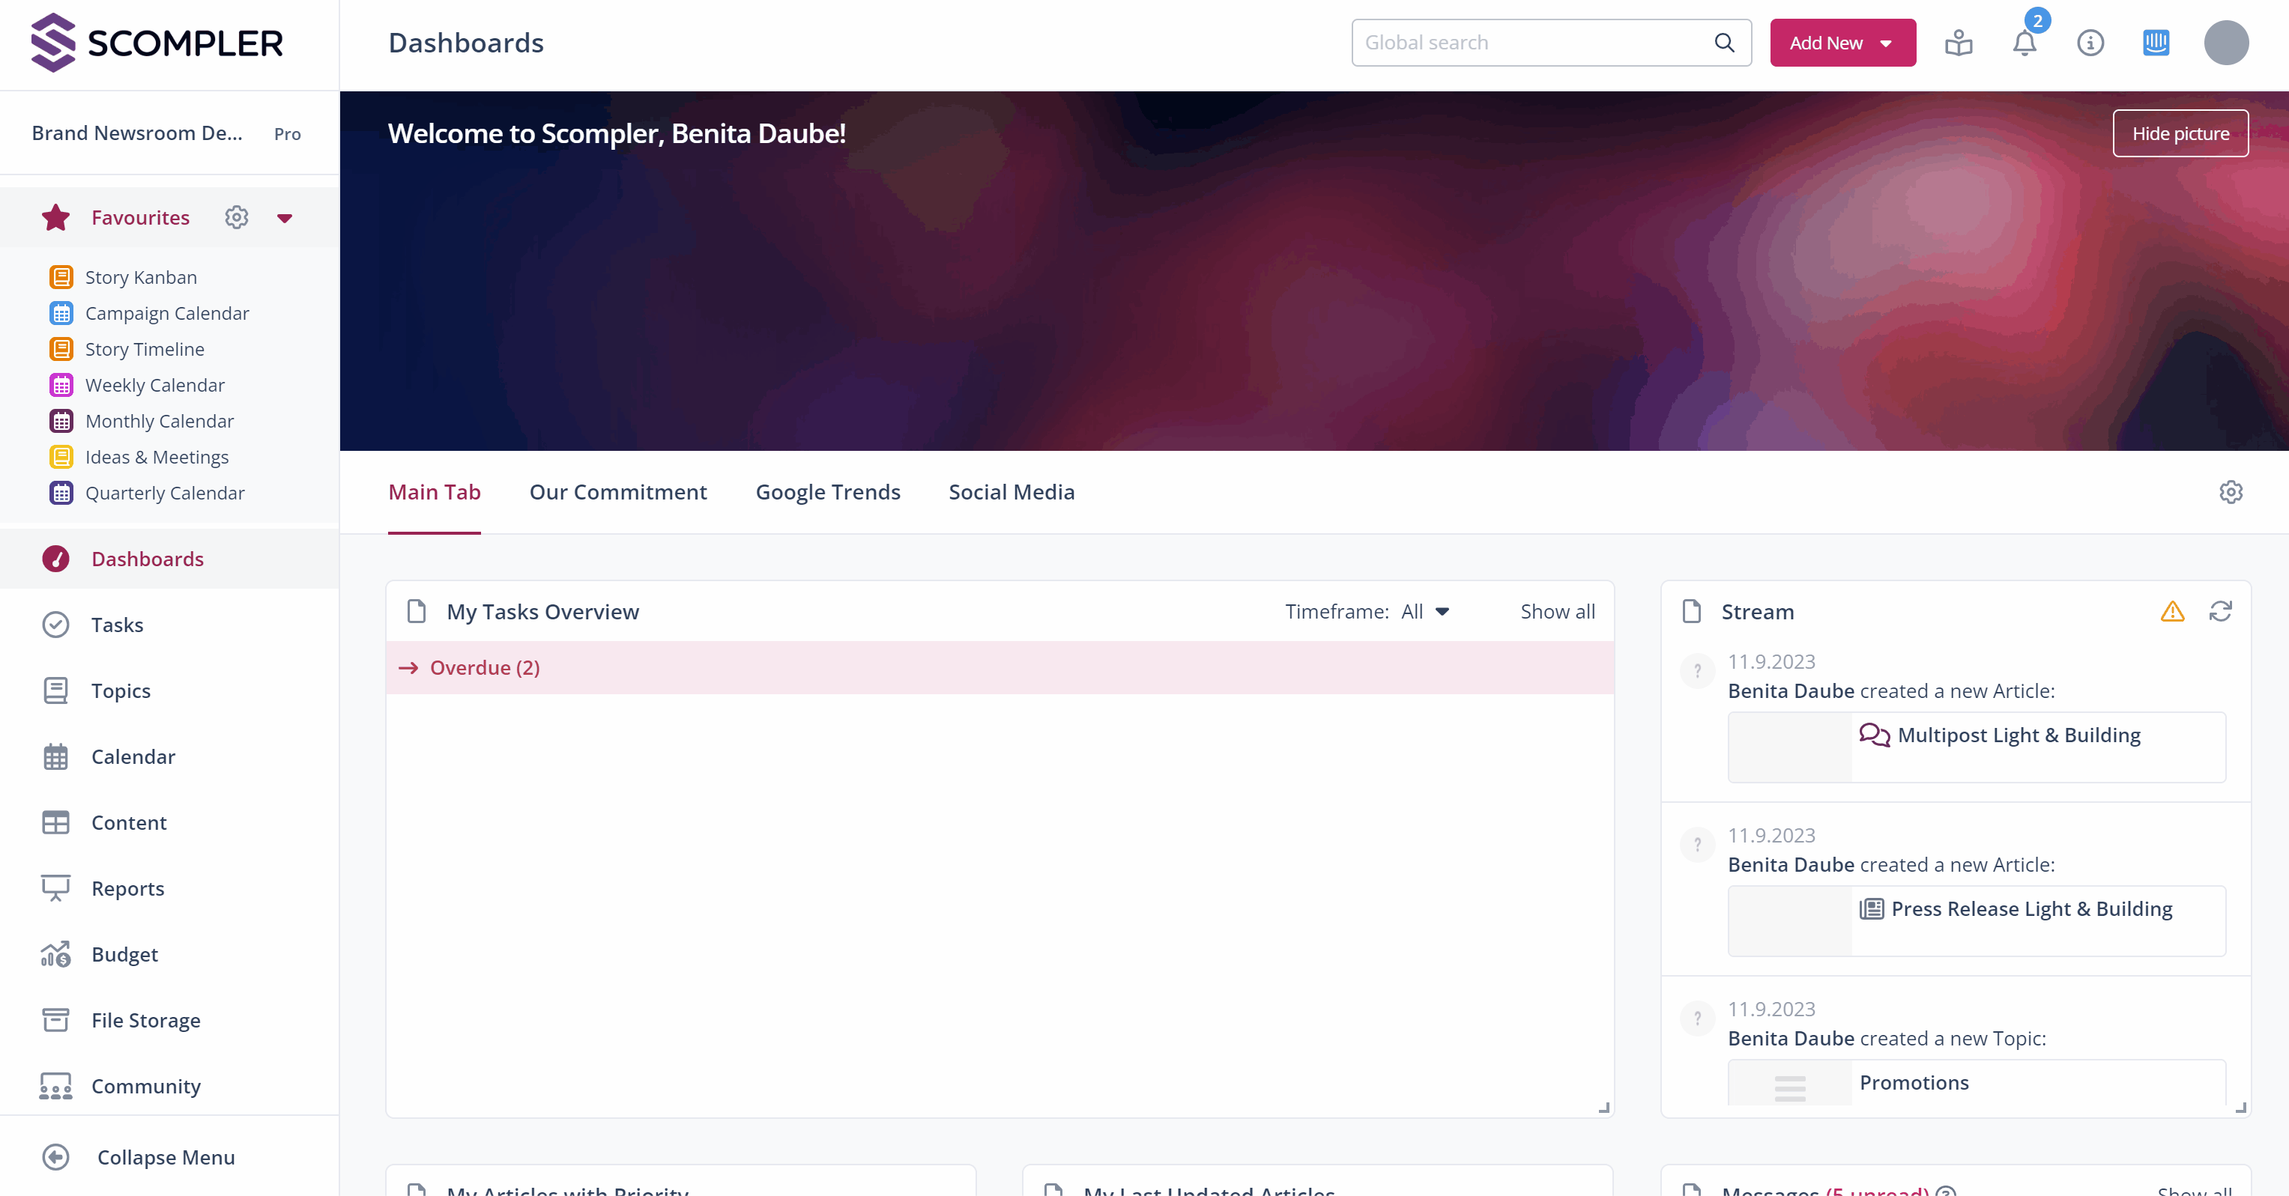Refresh the Stream widget

[x=2219, y=611]
